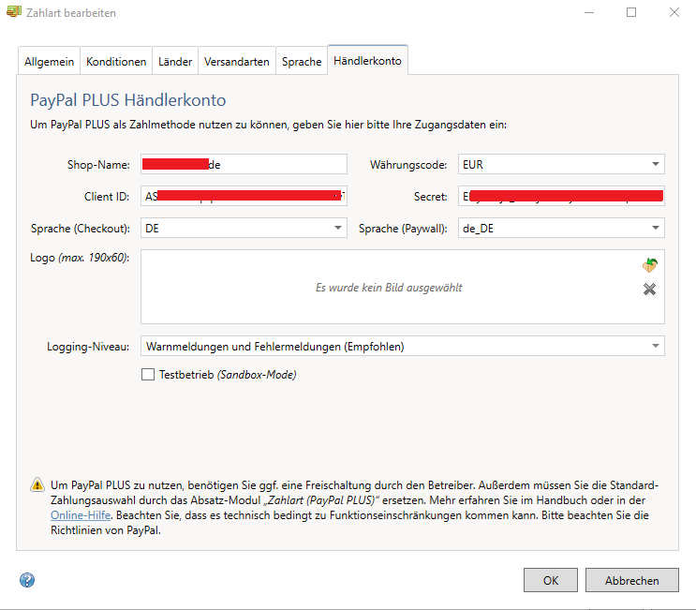Click into the Client ID field
696x610 pixels.
click(x=244, y=196)
